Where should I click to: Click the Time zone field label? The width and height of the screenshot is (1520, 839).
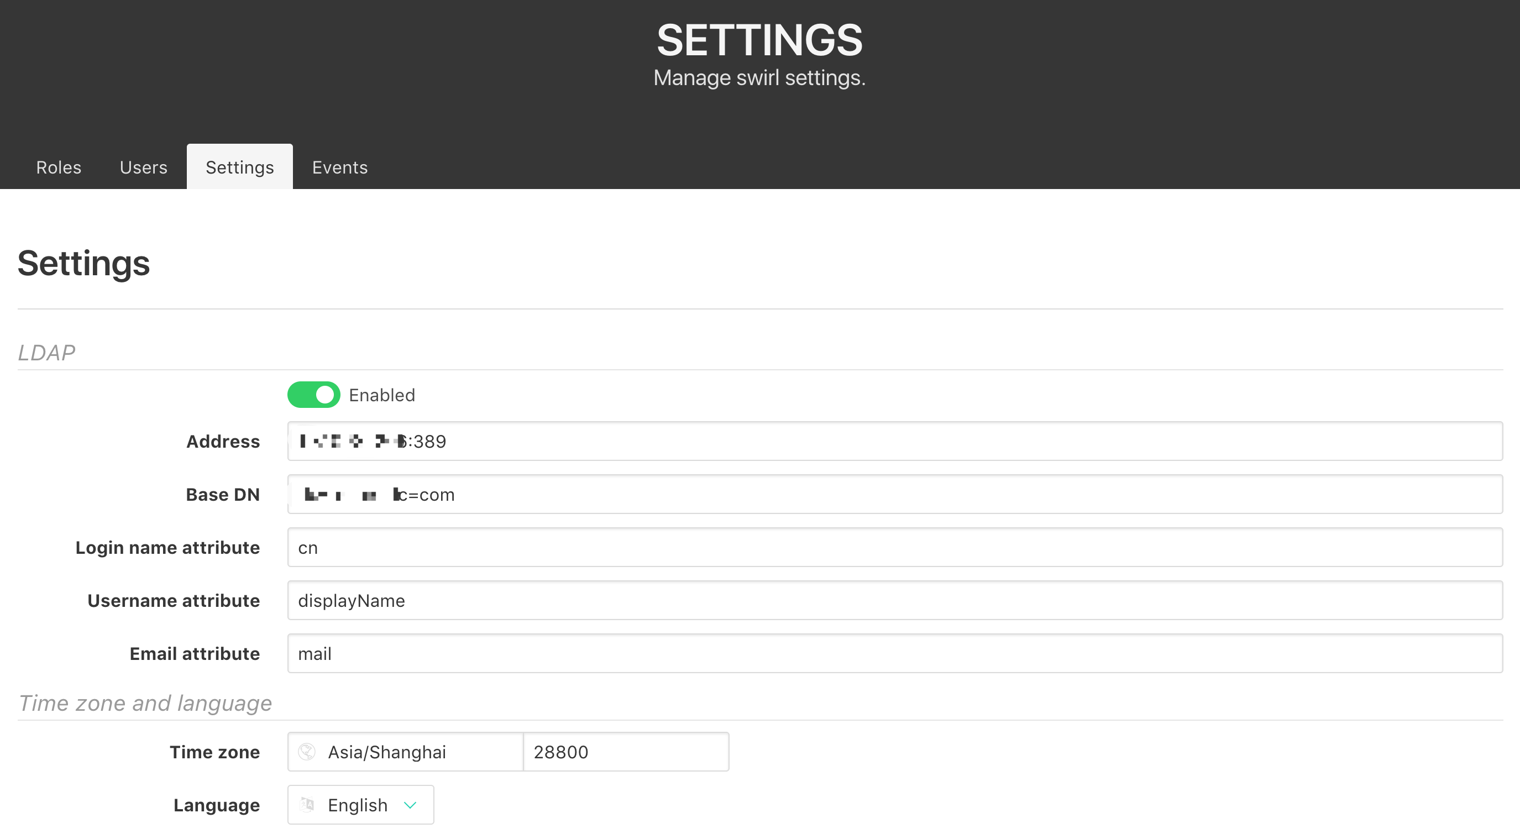(x=214, y=752)
